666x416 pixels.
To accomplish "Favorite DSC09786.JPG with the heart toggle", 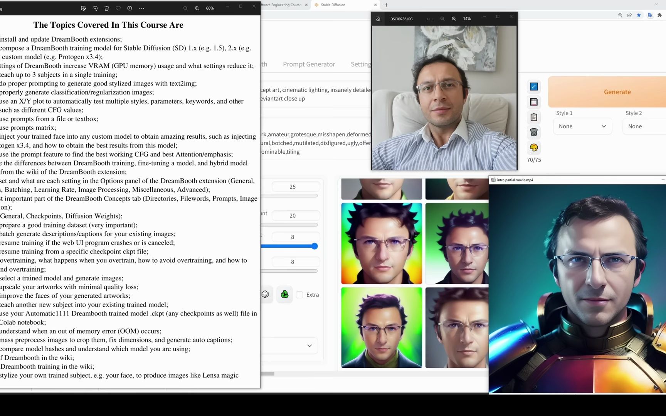I will [118, 8].
